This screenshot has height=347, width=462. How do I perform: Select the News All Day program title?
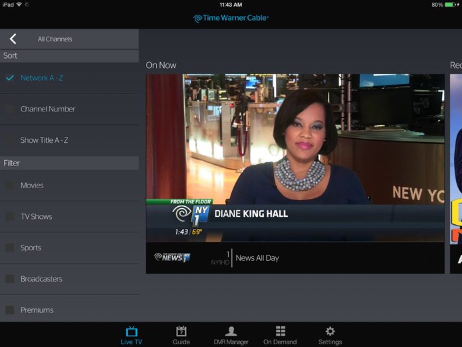tap(257, 258)
